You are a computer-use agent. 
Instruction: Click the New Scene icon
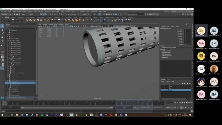[15, 14]
